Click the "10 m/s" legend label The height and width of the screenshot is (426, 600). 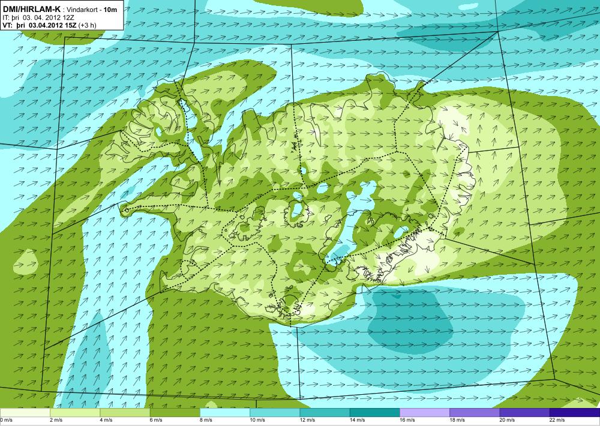(257, 420)
